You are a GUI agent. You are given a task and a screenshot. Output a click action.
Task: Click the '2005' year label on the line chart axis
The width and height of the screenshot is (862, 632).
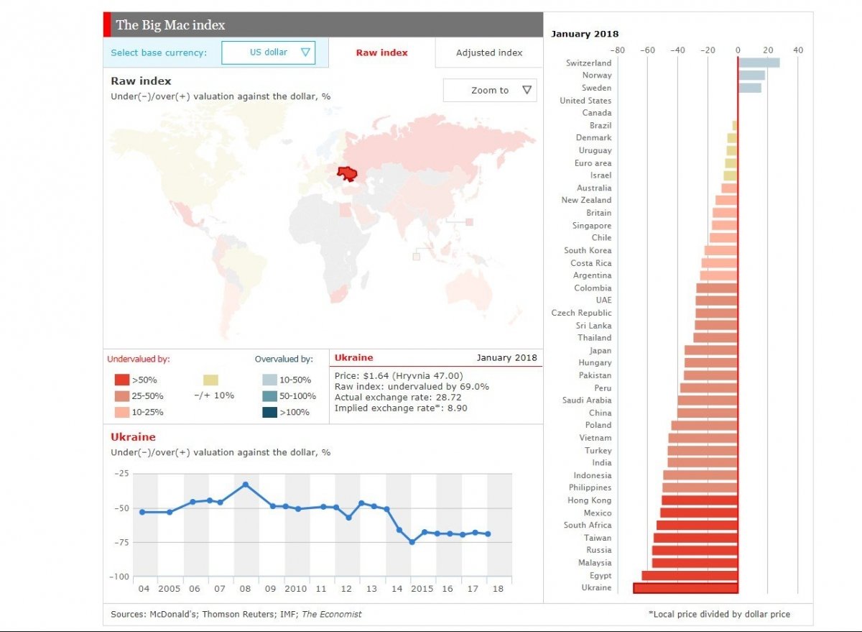(x=170, y=589)
